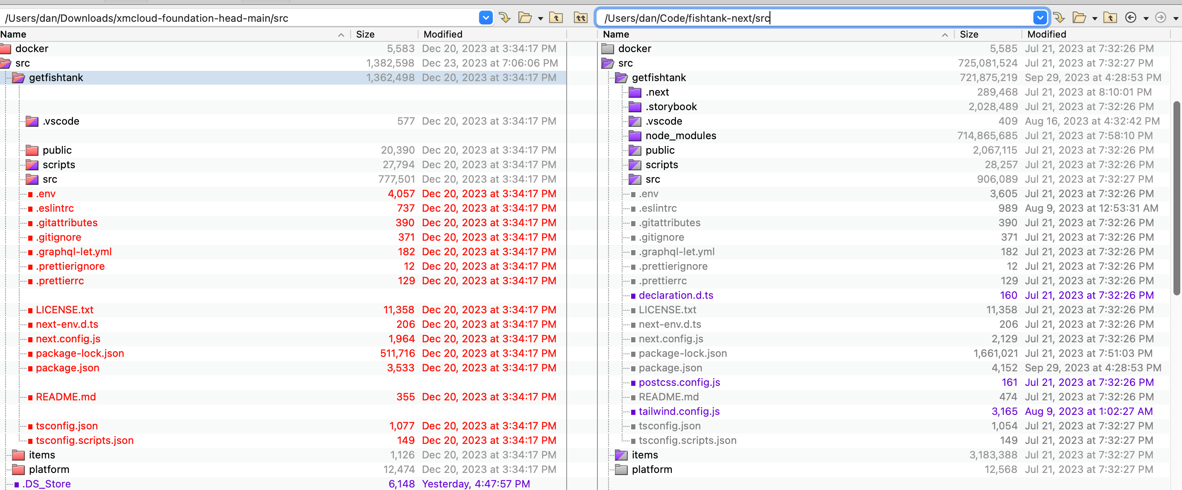The height and width of the screenshot is (490, 1182).
Task: Click the right pane node_modules folder icon
Action: (635, 136)
